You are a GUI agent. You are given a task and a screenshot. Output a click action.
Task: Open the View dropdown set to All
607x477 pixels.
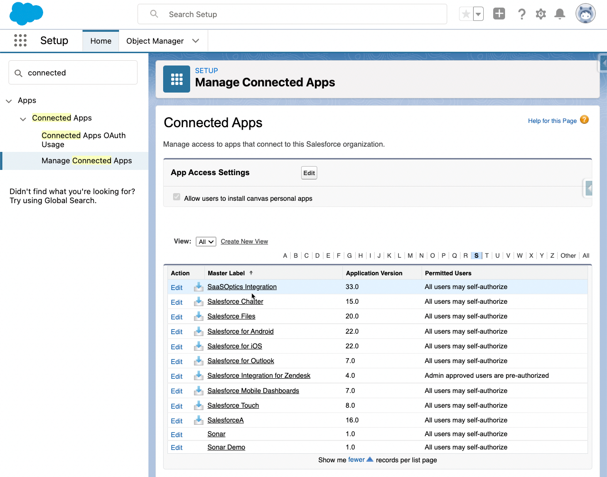[x=206, y=242]
